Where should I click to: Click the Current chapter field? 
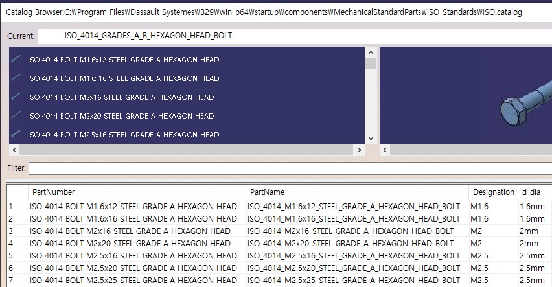[x=295, y=36]
